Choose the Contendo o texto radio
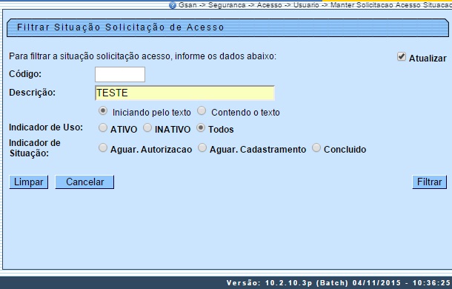The image size is (452, 289). [202, 110]
